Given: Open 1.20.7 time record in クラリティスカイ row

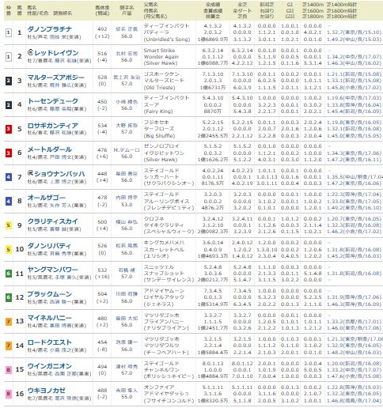Looking at the screenshot, I should (355, 219).
